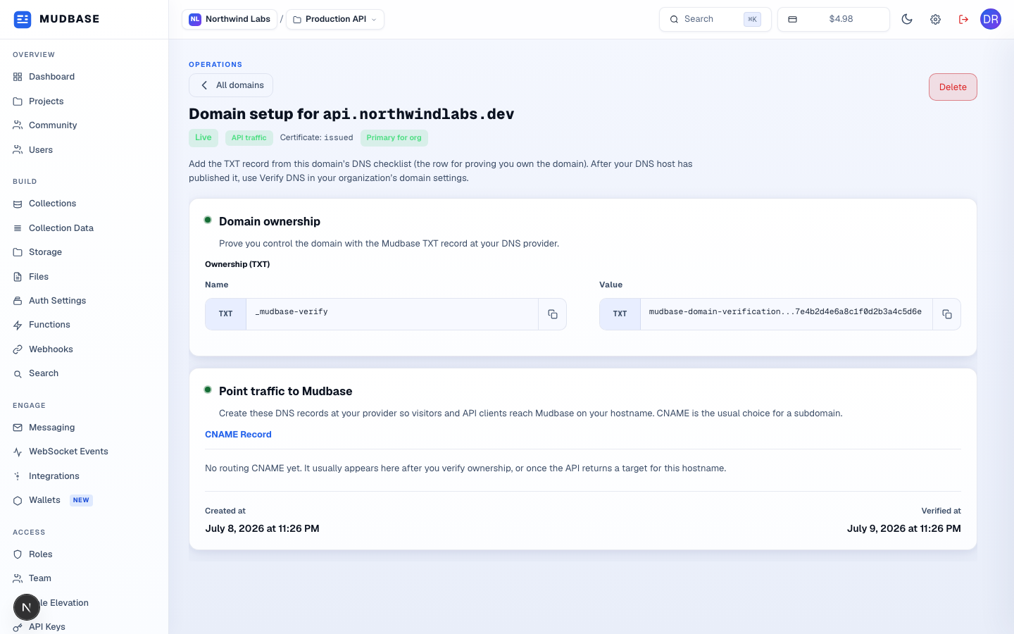The height and width of the screenshot is (634, 1014).
Task: Click the WebSocket Events pulse icon
Action: 18,452
